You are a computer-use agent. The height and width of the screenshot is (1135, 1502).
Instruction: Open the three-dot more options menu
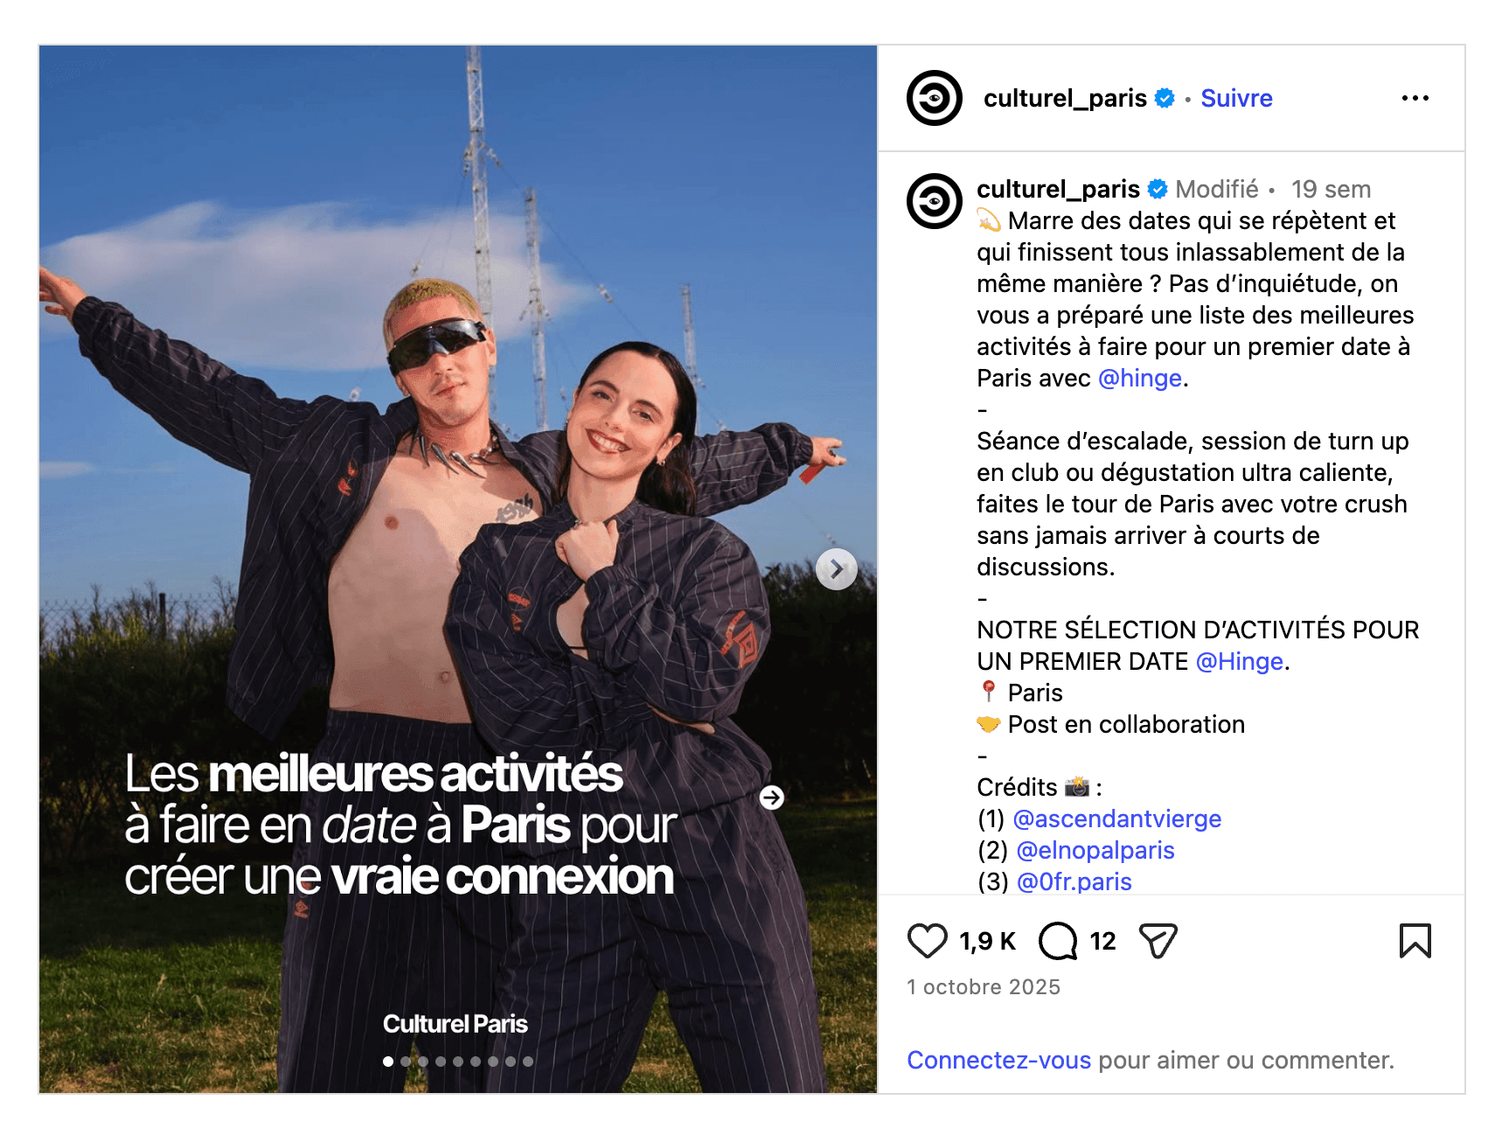click(x=1415, y=98)
